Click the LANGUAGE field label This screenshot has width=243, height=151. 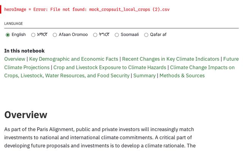pos(13,23)
